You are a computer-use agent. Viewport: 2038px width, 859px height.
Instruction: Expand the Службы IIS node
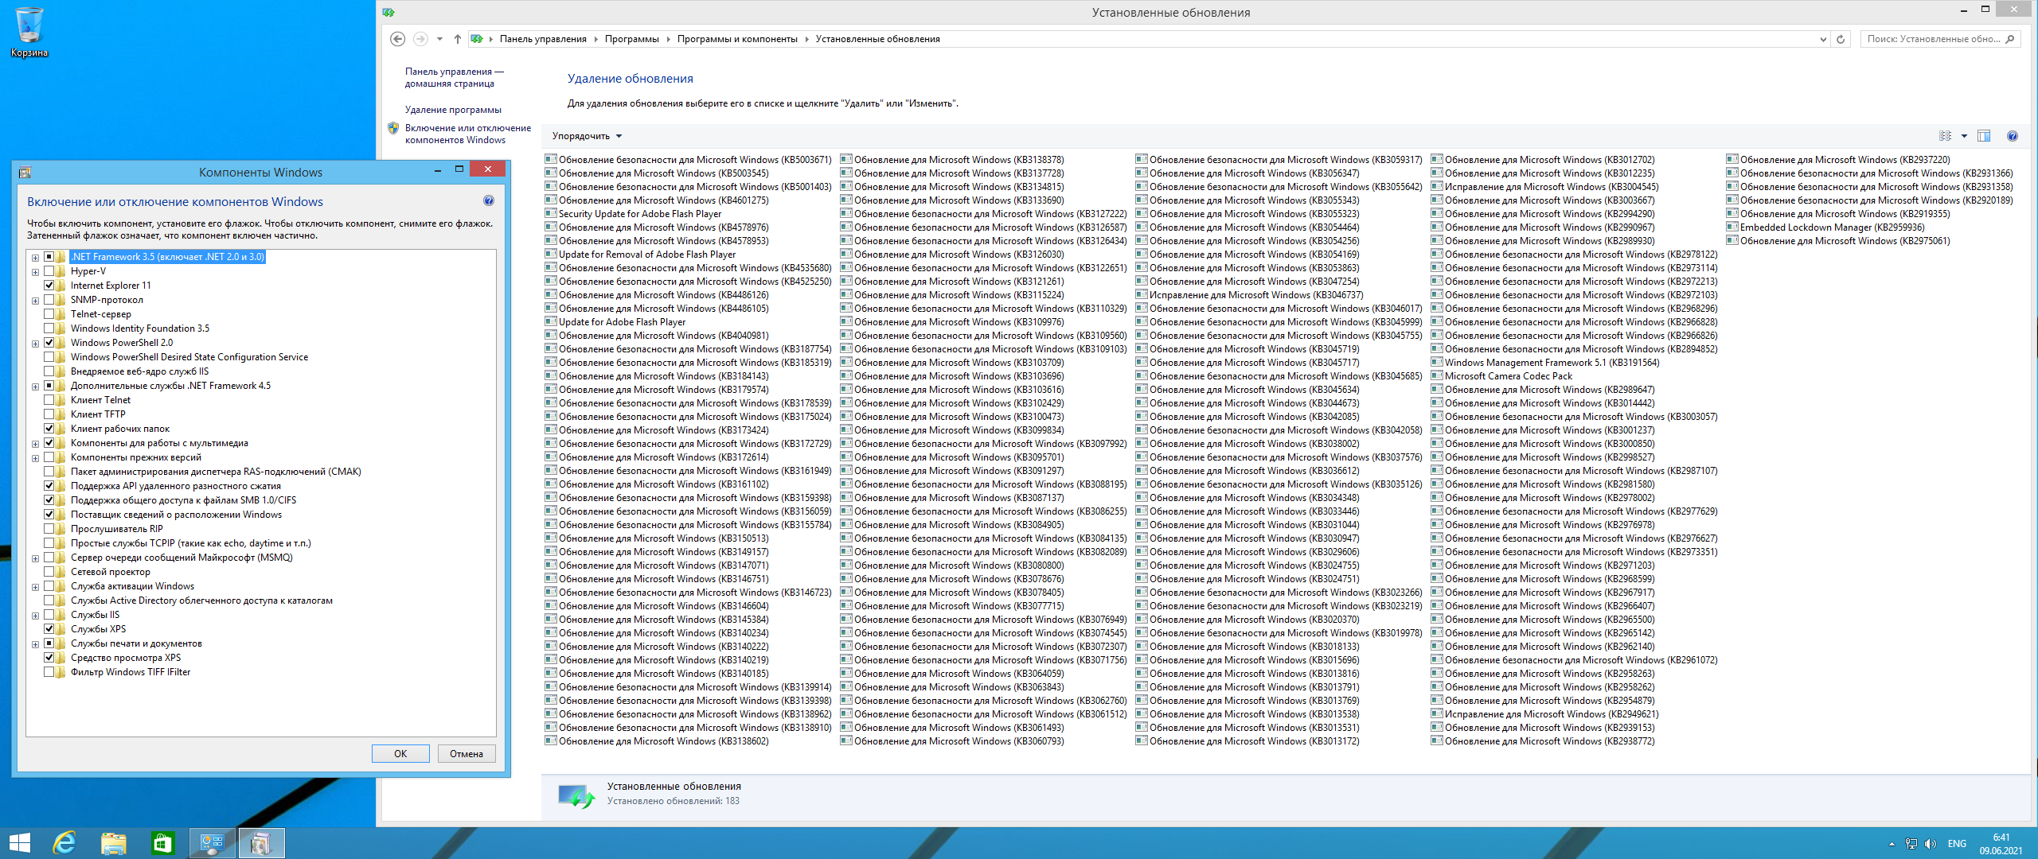coord(35,616)
